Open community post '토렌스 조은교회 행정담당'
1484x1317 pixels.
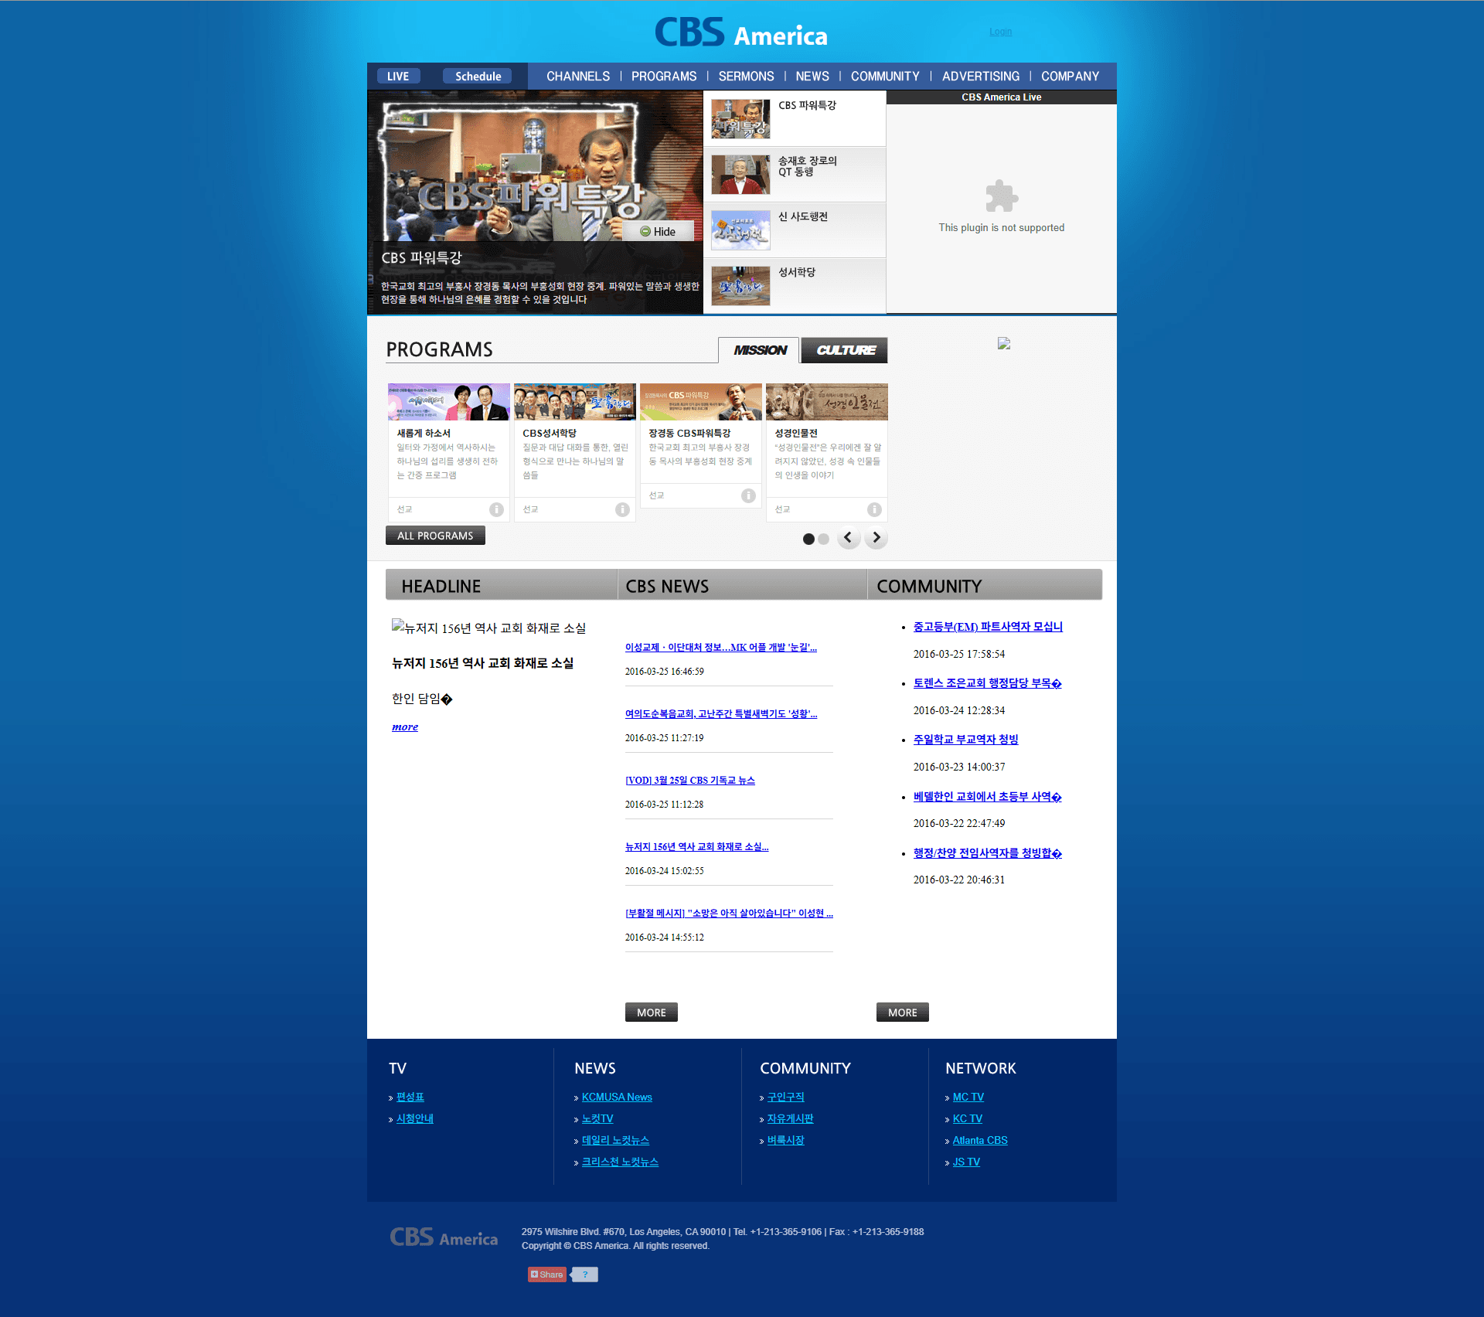point(988,683)
